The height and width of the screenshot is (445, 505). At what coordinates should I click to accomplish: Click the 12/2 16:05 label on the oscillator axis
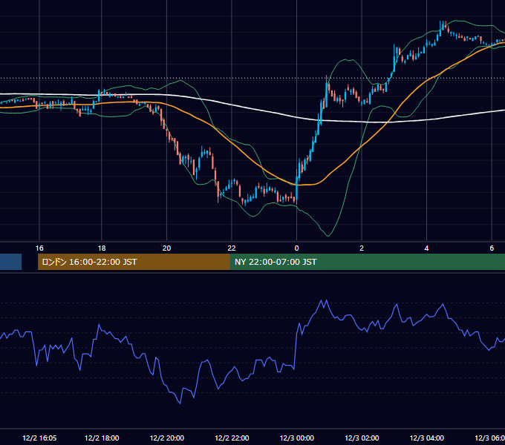[39, 438]
